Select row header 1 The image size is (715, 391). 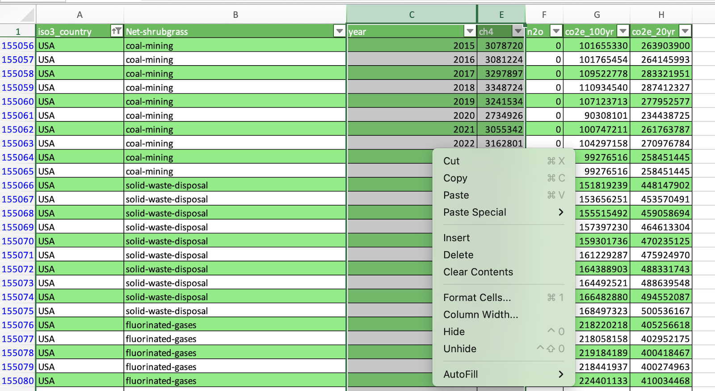(x=18, y=31)
